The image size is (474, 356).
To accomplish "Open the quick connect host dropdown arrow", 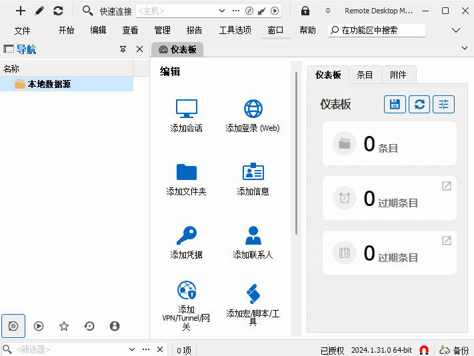I will pos(222,11).
